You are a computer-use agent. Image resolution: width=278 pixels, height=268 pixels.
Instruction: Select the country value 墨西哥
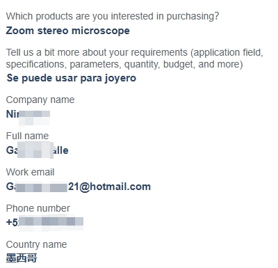tap(22, 258)
